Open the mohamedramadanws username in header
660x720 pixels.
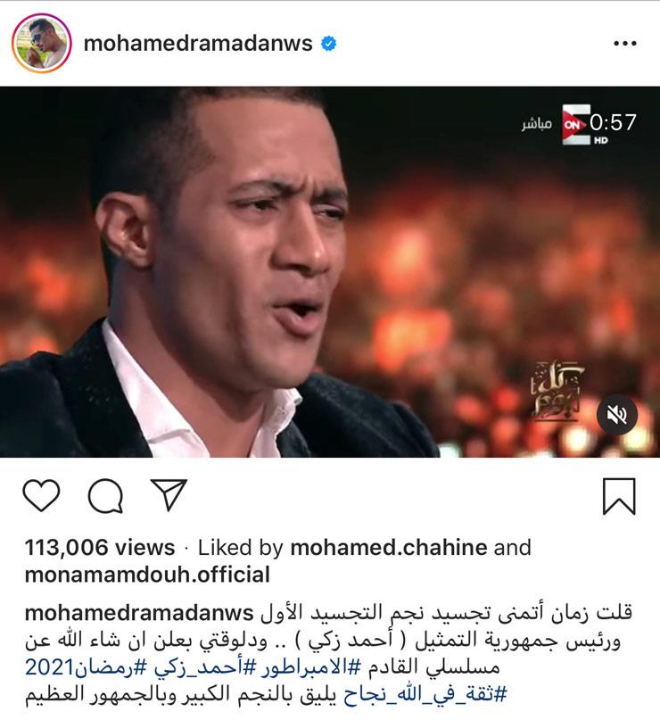click(x=198, y=44)
